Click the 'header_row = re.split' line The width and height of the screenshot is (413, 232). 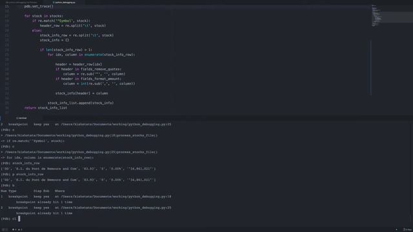tap(73, 26)
